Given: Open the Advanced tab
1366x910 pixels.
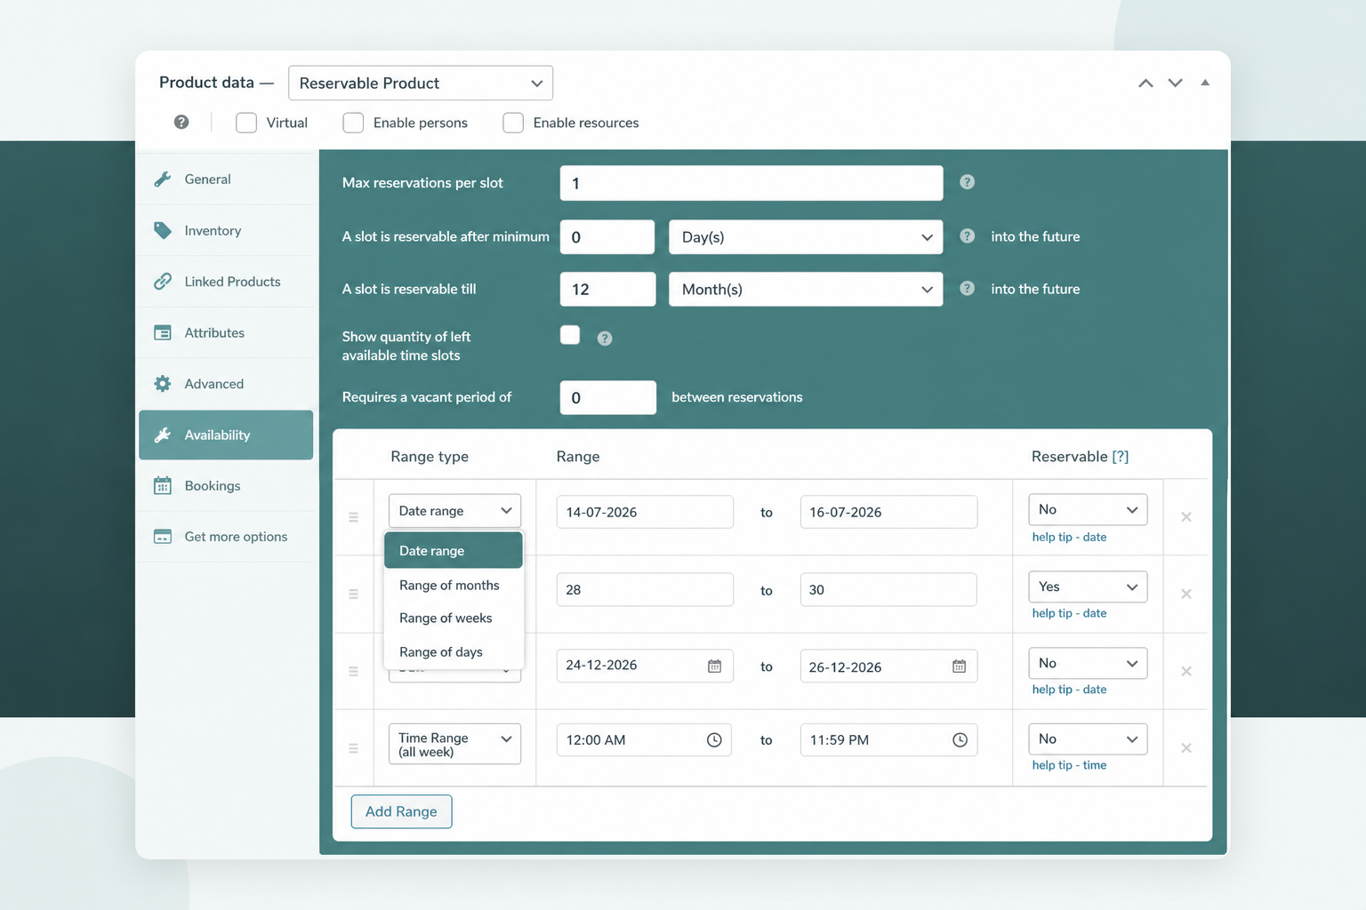Looking at the screenshot, I should (x=227, y=384).
